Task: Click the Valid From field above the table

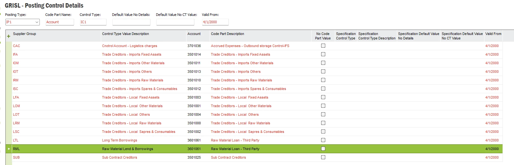Action: [215, 22]
